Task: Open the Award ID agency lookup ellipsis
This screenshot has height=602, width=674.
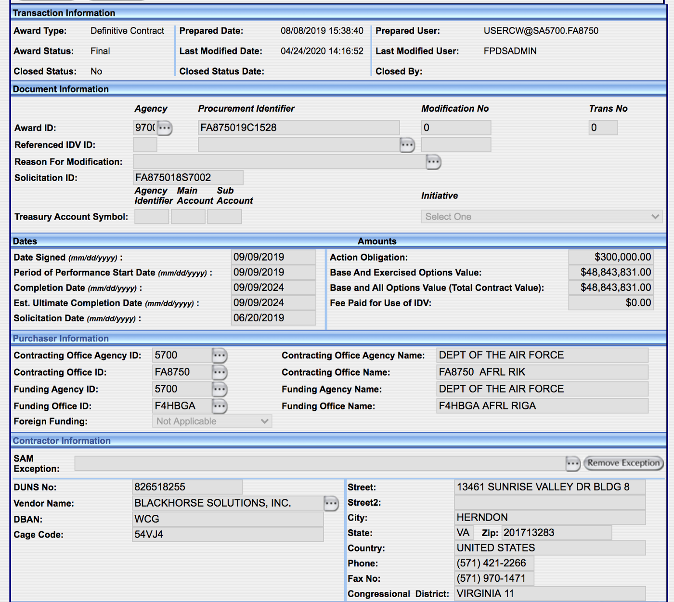Action: tap(165, 128)
